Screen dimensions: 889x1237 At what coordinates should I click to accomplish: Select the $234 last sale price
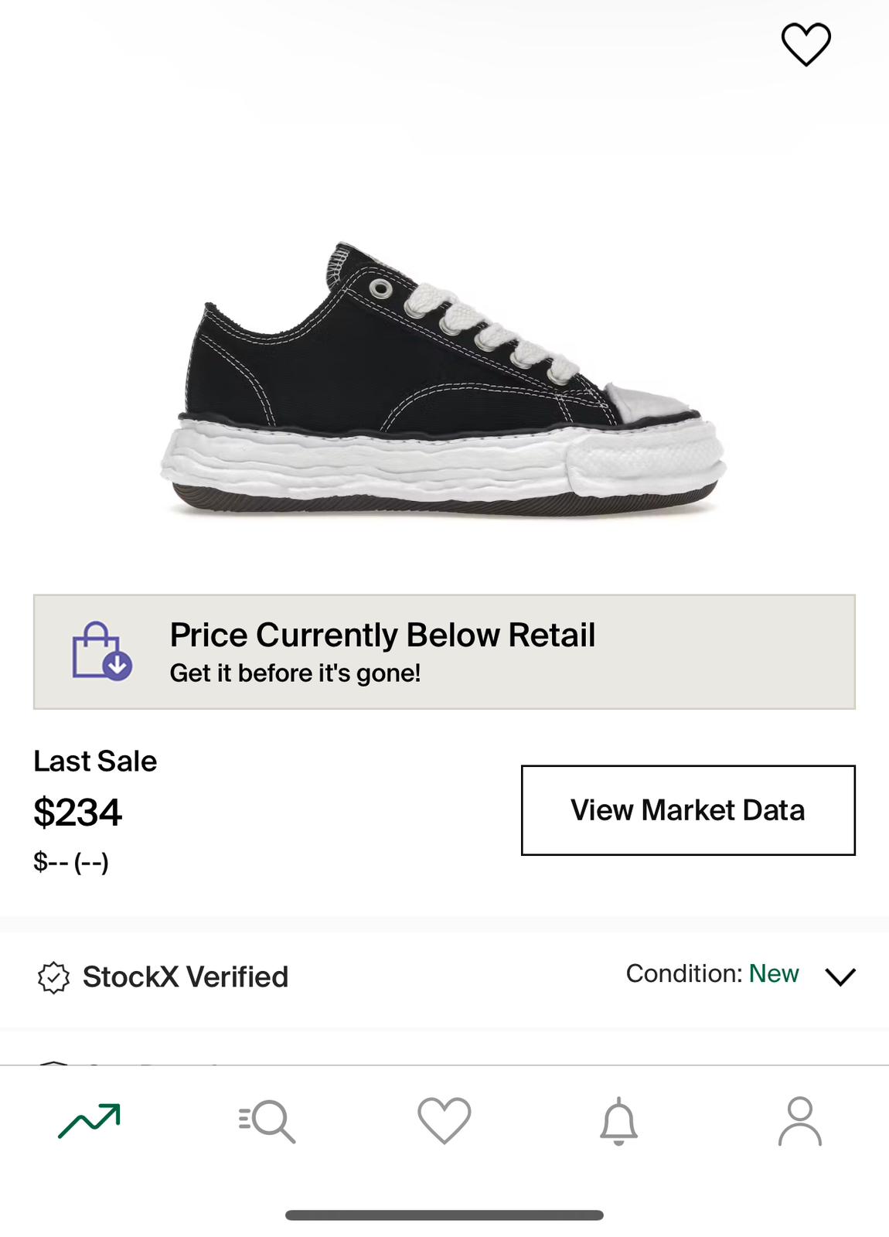point(78,813)
